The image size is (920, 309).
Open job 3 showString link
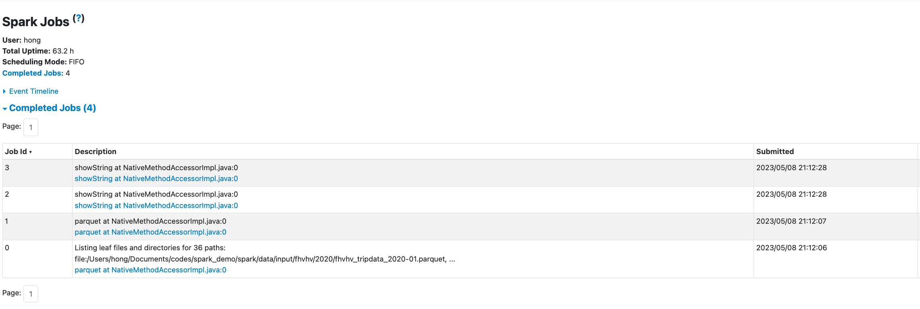coord(156,179)
